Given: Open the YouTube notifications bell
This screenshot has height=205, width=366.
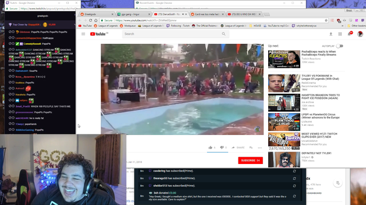Looking at the screenshot, I should coord(349,34).
